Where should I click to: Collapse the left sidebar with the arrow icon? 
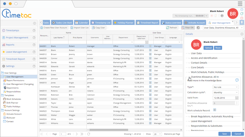coord(34,23)
